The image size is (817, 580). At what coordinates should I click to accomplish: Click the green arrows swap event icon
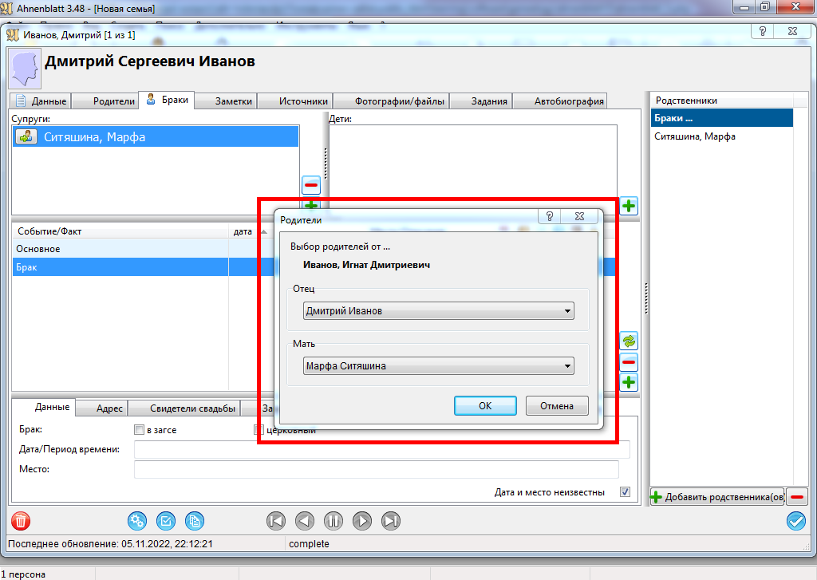[x=629, y=341]
